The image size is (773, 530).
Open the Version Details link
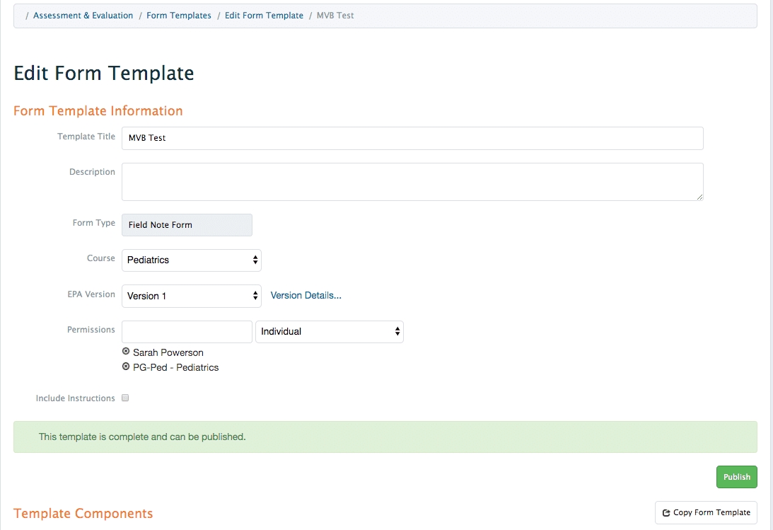[306, 296]
